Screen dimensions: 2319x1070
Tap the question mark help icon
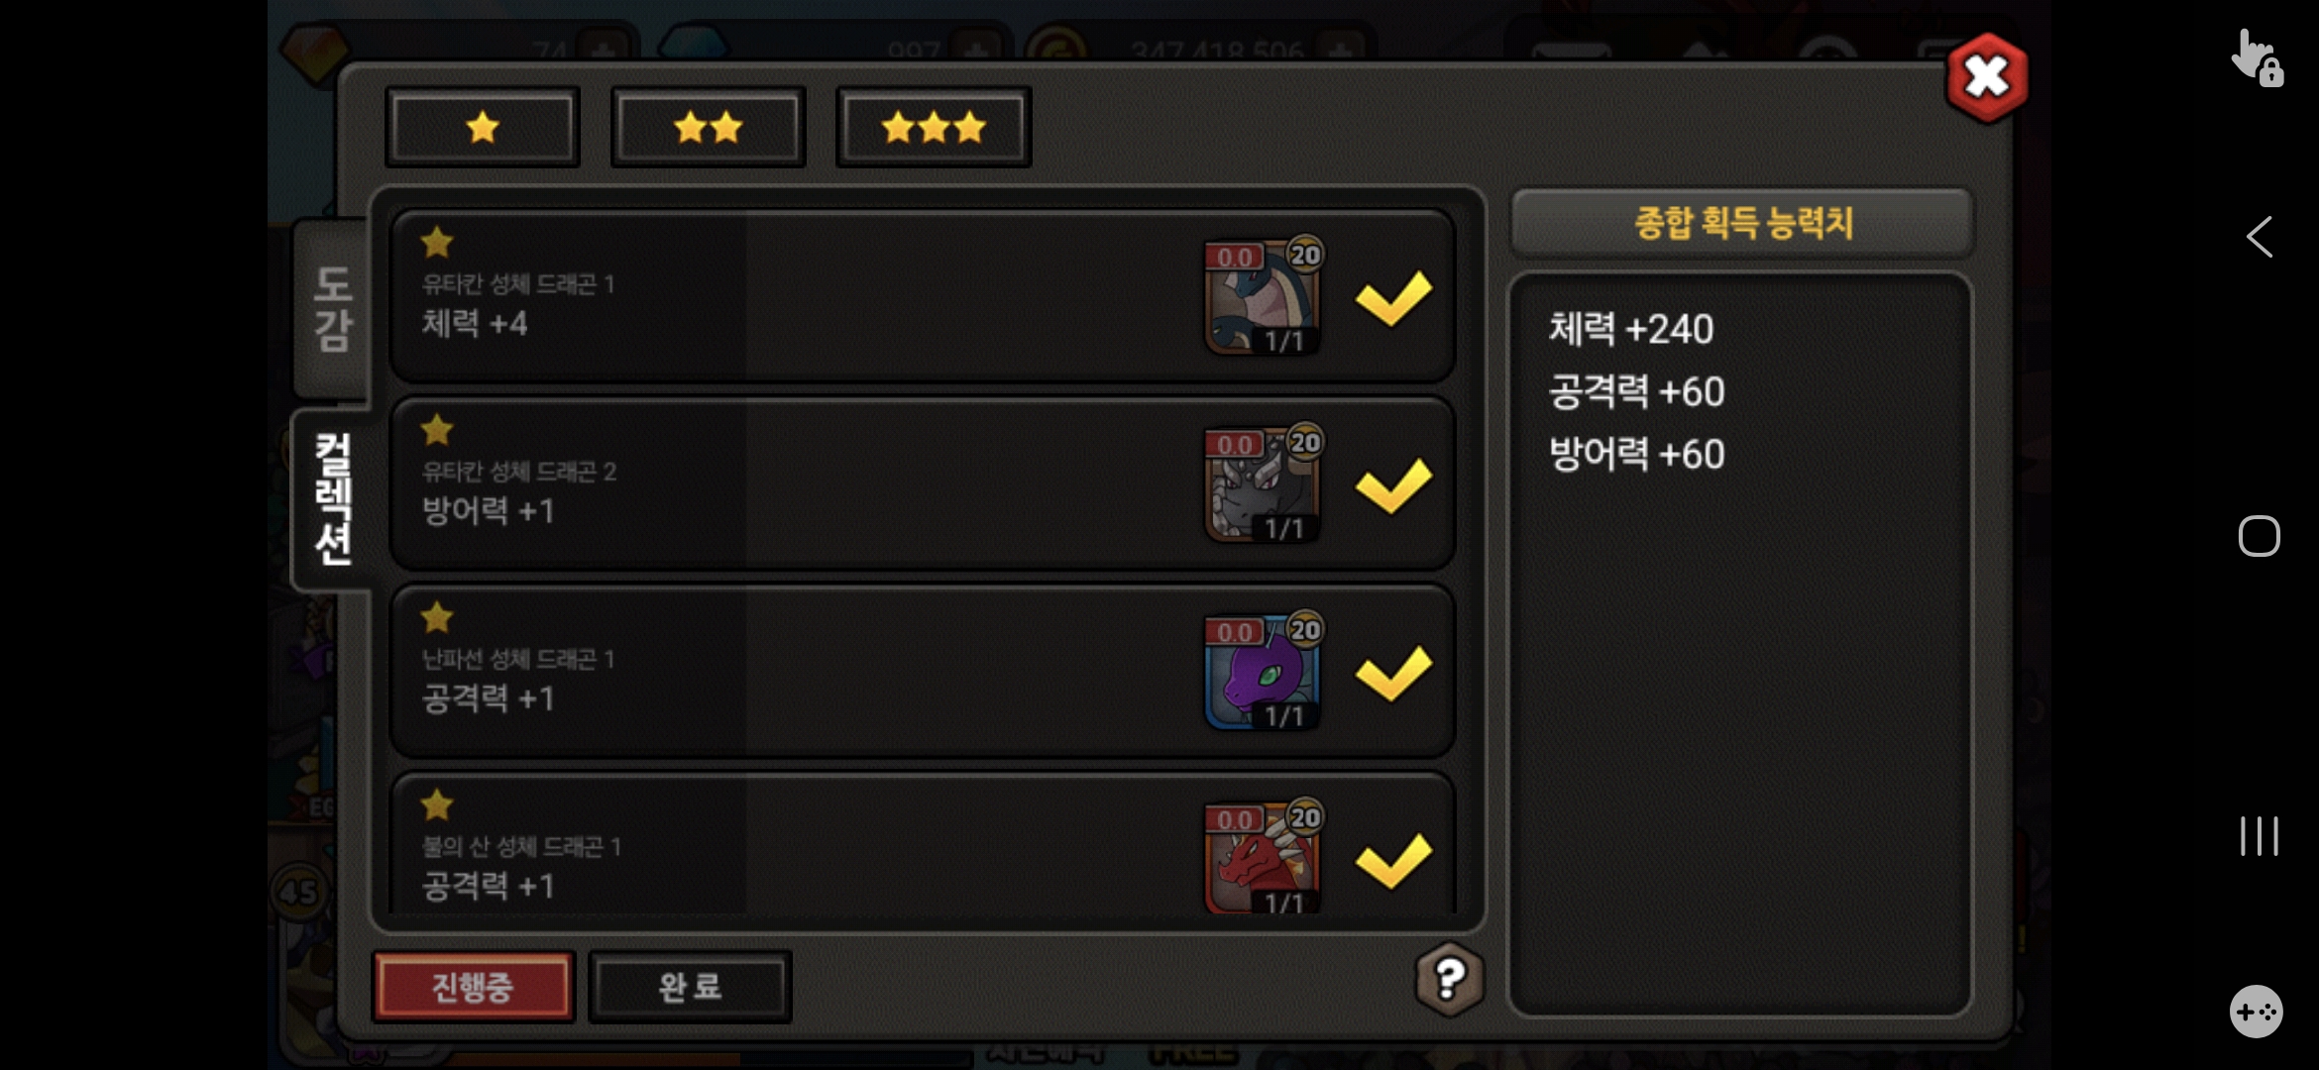tap(1449, 979)
